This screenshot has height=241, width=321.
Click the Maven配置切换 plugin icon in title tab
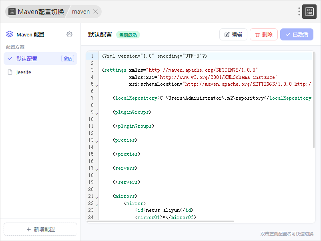click(x=12, y=12)
